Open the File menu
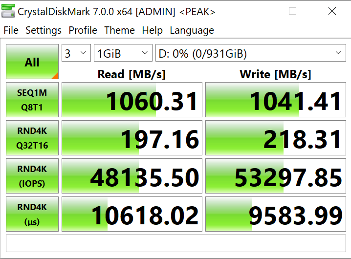 11,30
